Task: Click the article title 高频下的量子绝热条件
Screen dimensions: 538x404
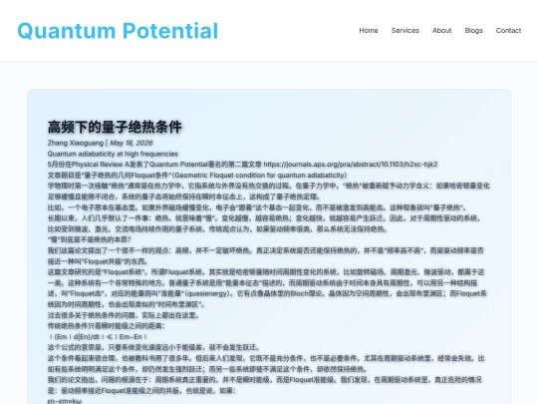Action: coord(115,127)
